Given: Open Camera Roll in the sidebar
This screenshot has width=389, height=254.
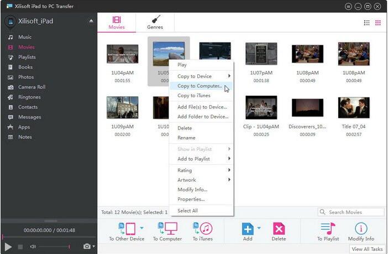Looking at the screenshot, I should click(x=31, y=87).
